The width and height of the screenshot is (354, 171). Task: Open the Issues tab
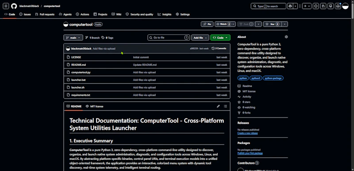25,14
